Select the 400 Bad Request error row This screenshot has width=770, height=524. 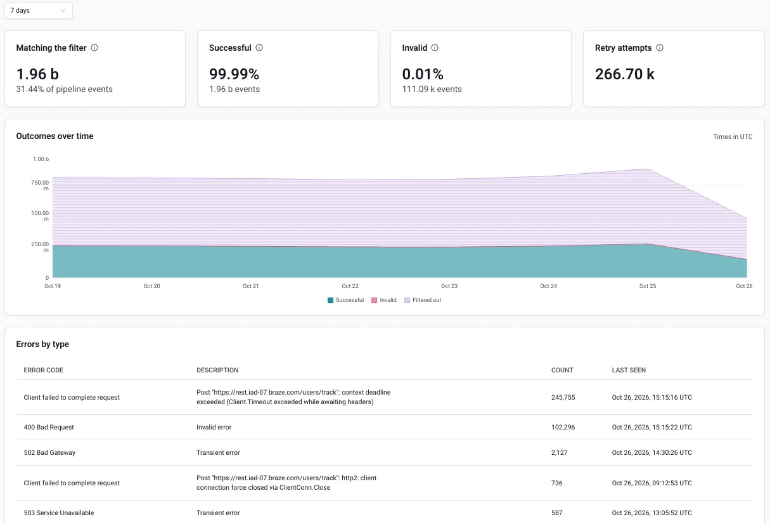click(385, 428)
